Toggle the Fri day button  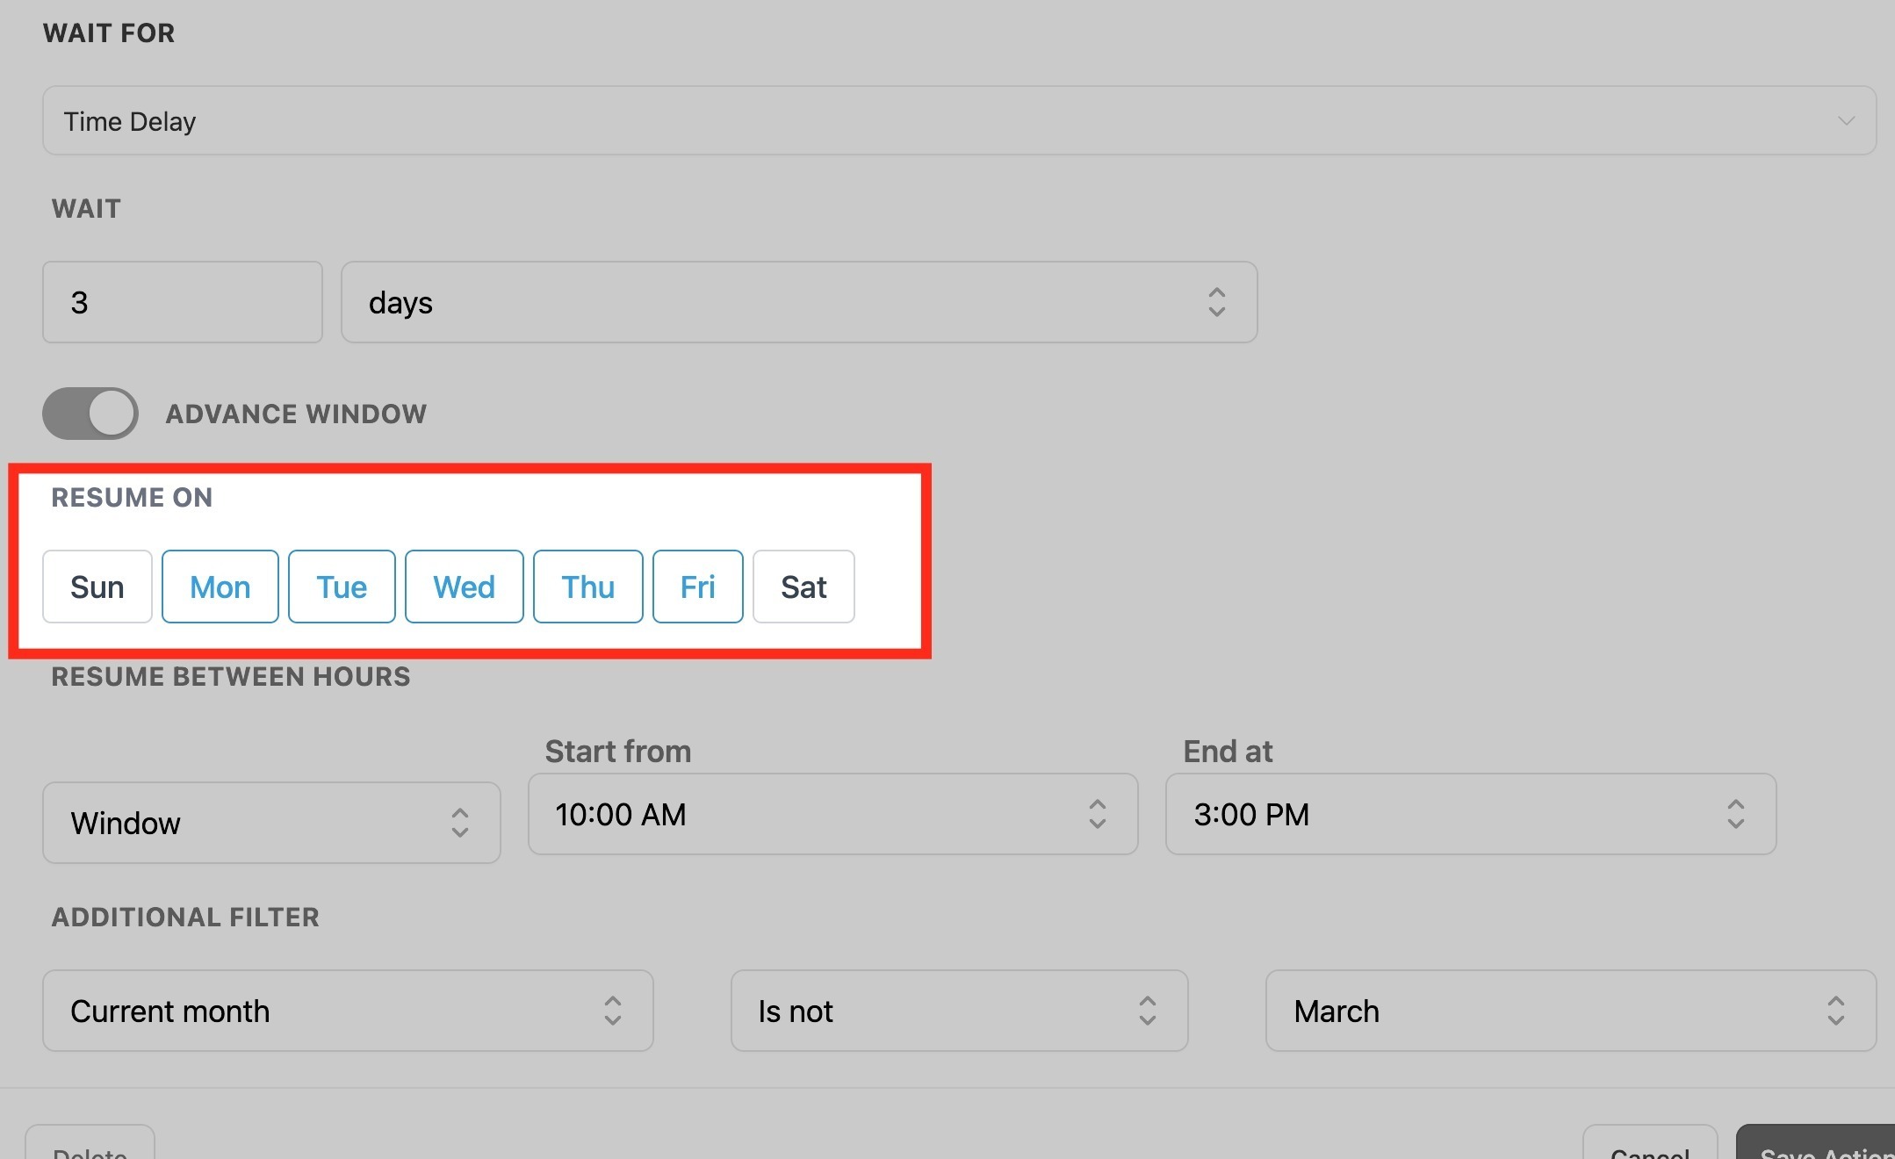[x=697, y=587]
